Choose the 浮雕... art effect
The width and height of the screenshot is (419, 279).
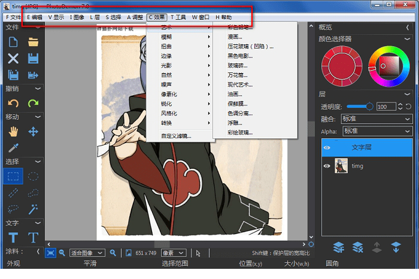(255, 123)
